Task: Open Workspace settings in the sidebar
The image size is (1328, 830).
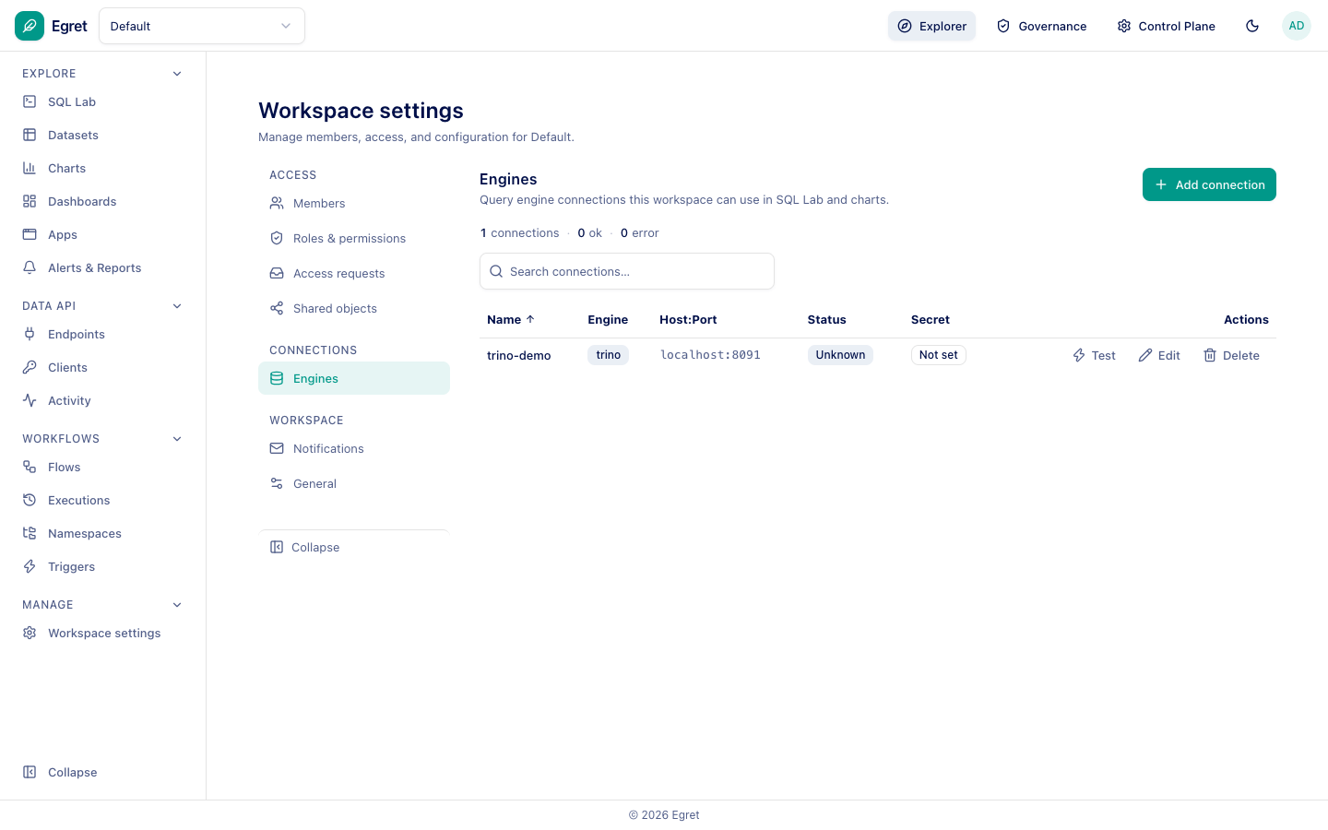Action: pyautogui.click(x=102, y=633)
